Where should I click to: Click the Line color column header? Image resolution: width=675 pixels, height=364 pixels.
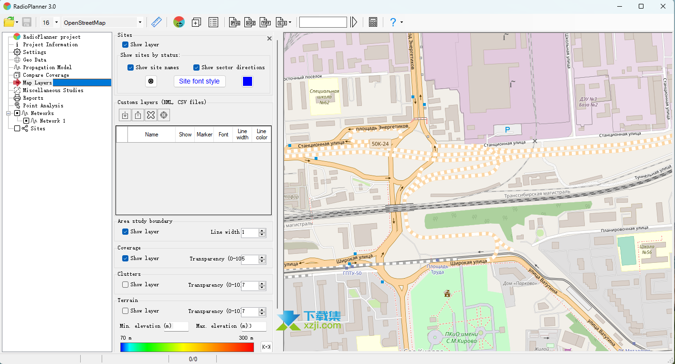pos(262,135)
